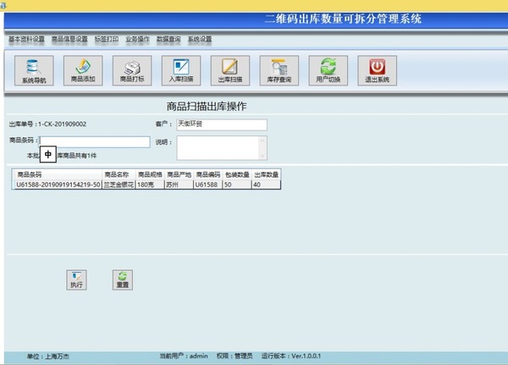Select the 出库扫描 toolbar button
The image size is (508, 365).
229,69
